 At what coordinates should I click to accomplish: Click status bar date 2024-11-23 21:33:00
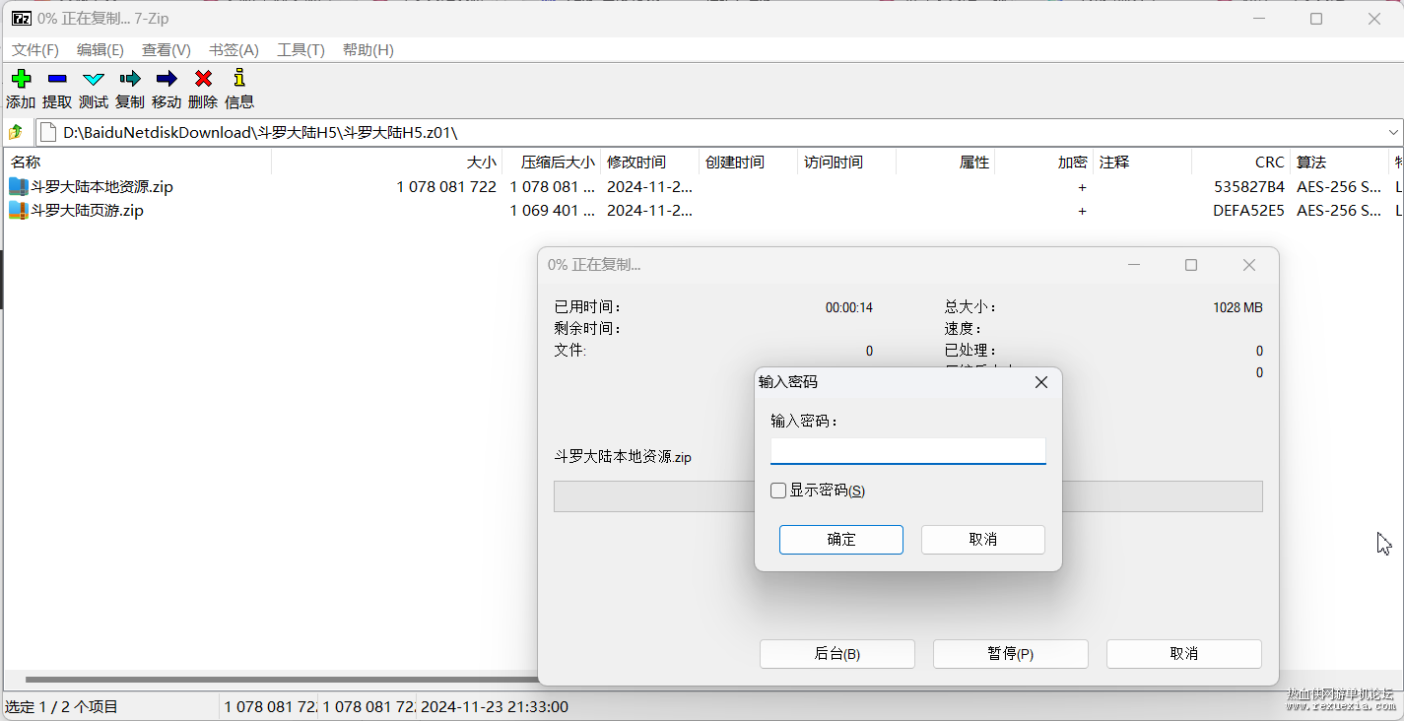495,706
